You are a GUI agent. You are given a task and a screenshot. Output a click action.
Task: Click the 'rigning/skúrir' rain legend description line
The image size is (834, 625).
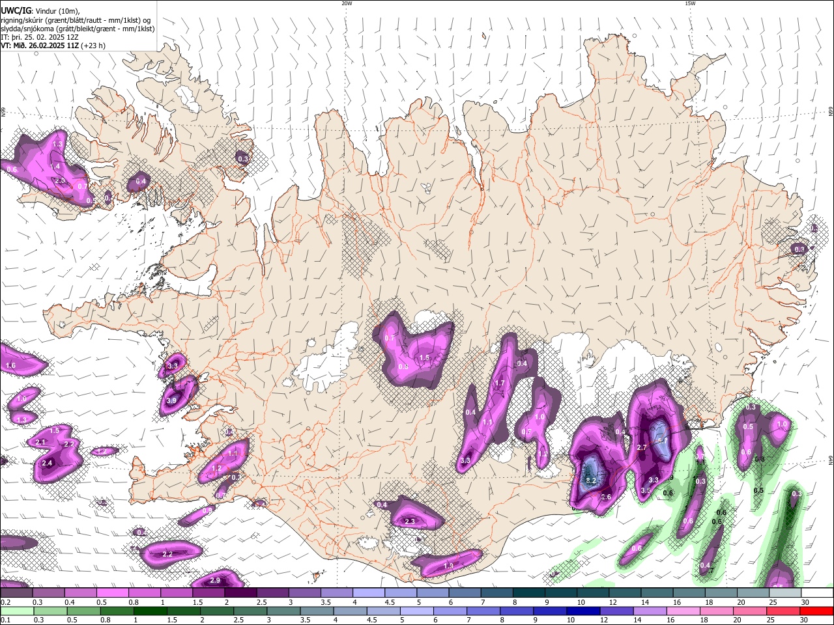(x=76, y=20)
